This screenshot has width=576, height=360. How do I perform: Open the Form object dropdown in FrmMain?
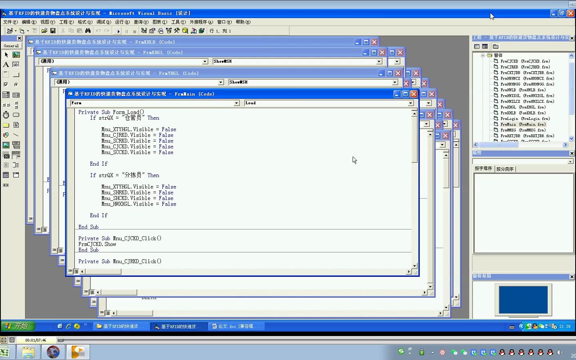(x=236, y=103)
